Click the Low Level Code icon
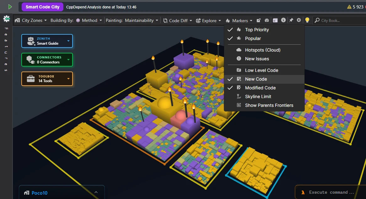The width and height of the screenshot is (366, 199). pyautogui.click(x=239, y=70)
